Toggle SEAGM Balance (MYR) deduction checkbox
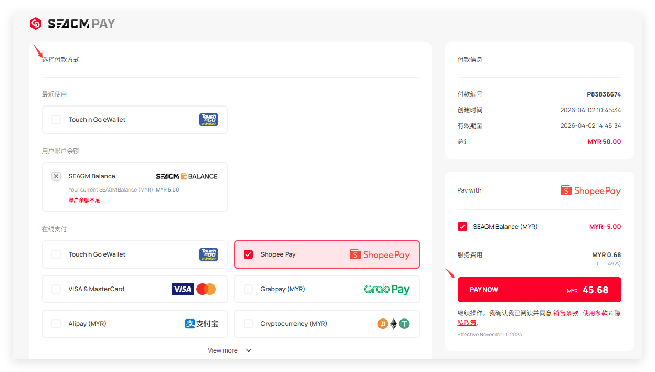Screen dimensions: 655x372 pos(462,227)
